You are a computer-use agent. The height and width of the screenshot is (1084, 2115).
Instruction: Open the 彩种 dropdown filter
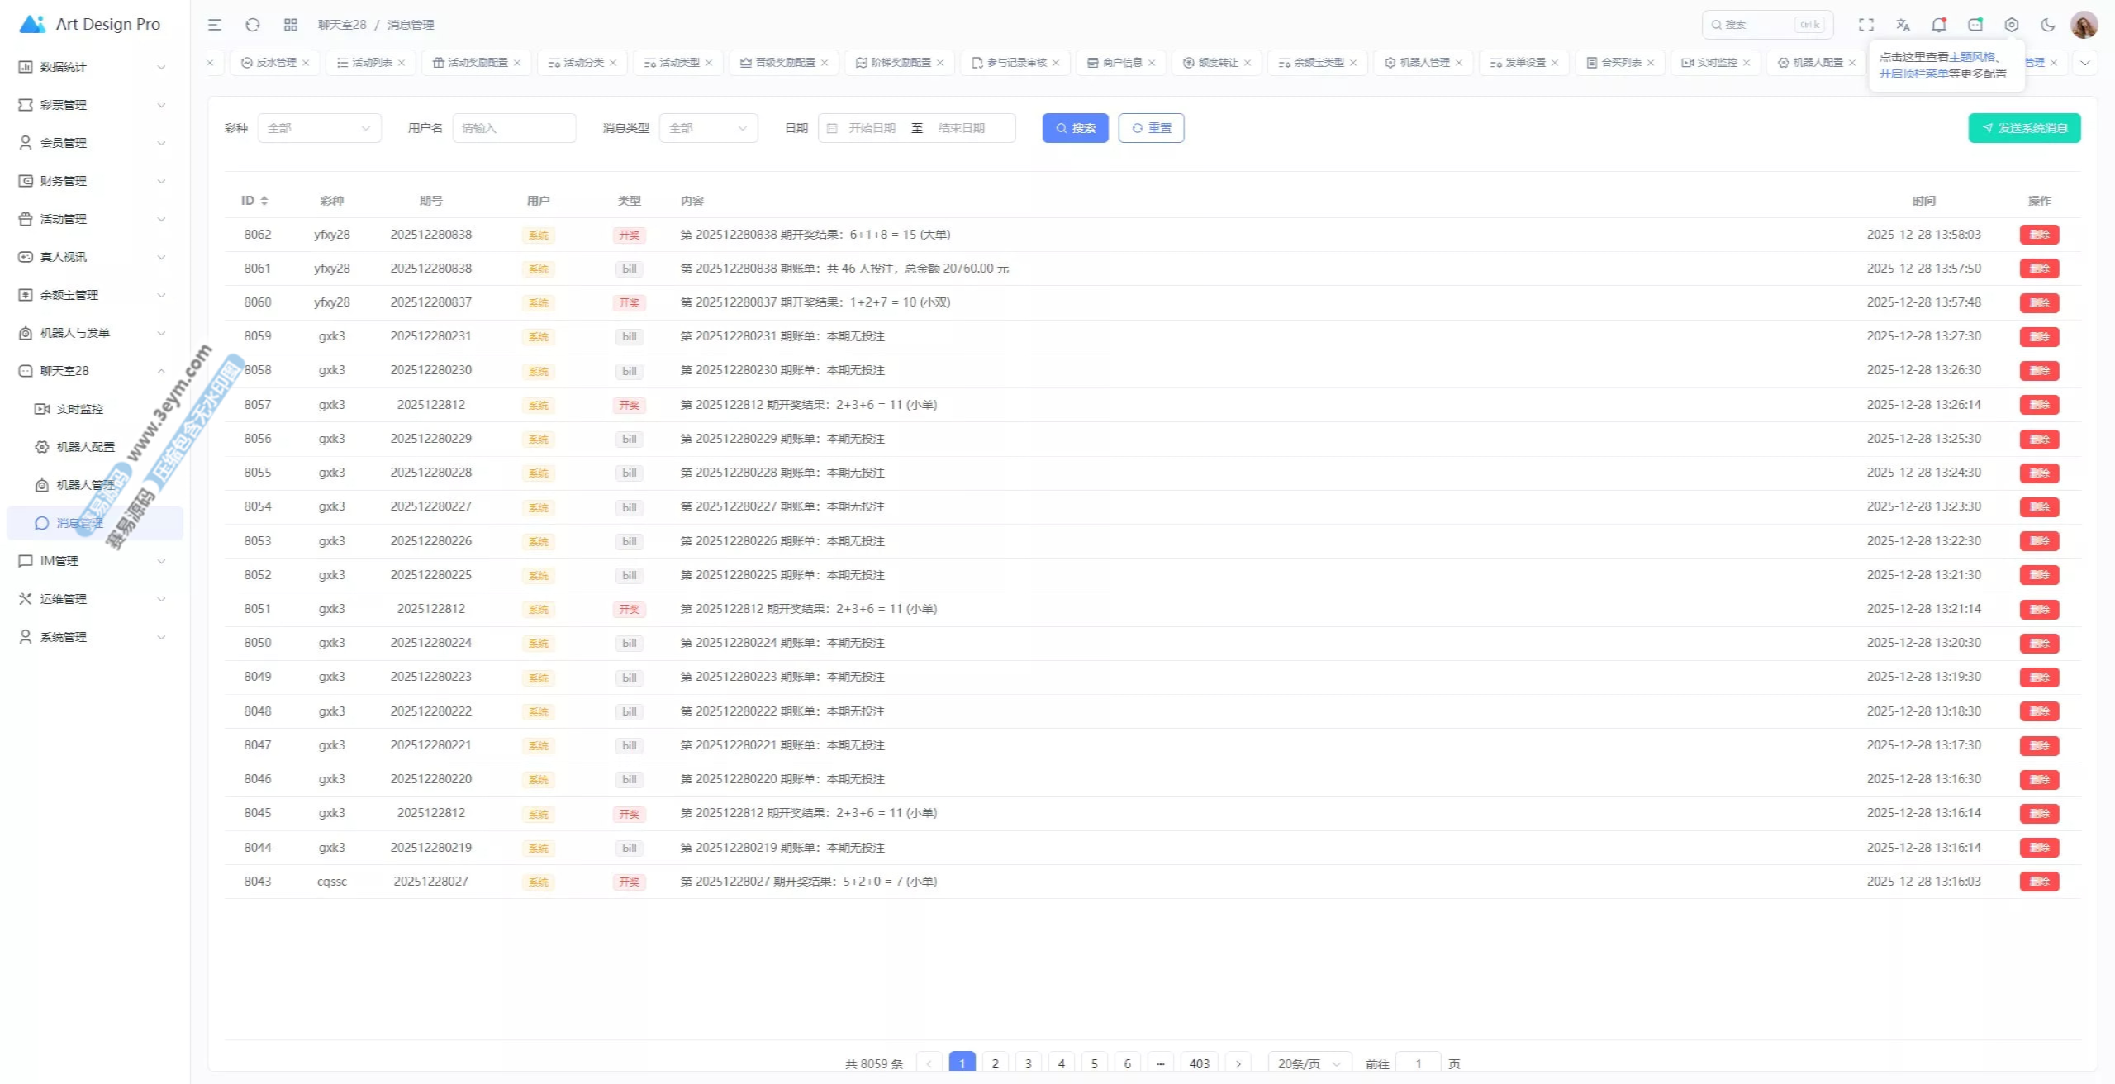click(319, 128)
